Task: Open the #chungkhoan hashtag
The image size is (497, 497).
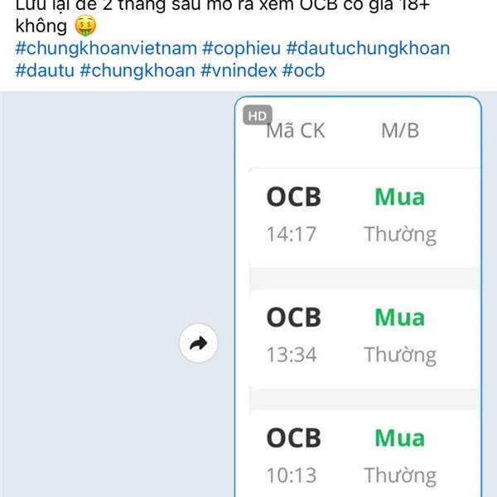Action: point(138,70)
